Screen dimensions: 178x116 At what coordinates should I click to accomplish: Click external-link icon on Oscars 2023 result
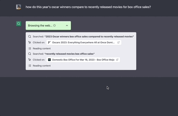click(118, 43)
